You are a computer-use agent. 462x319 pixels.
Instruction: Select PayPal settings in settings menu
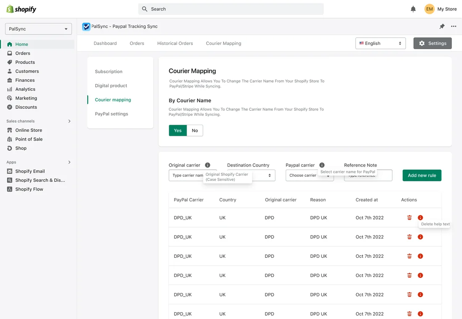click(111, 114)
